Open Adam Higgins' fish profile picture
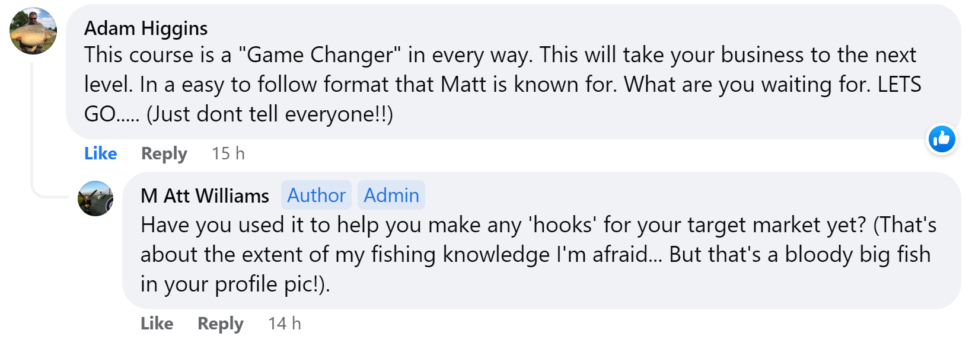969x346 pixels. (33, 31)
